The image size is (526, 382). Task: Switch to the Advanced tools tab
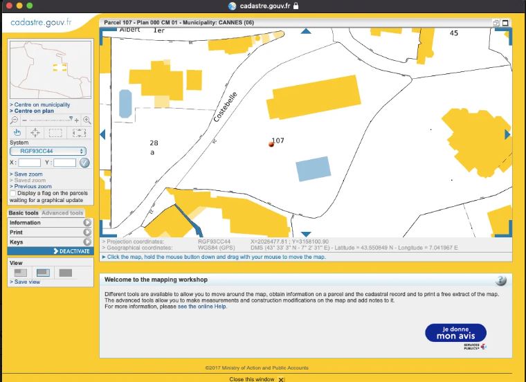pyautogui.click(x=62, y=213)
